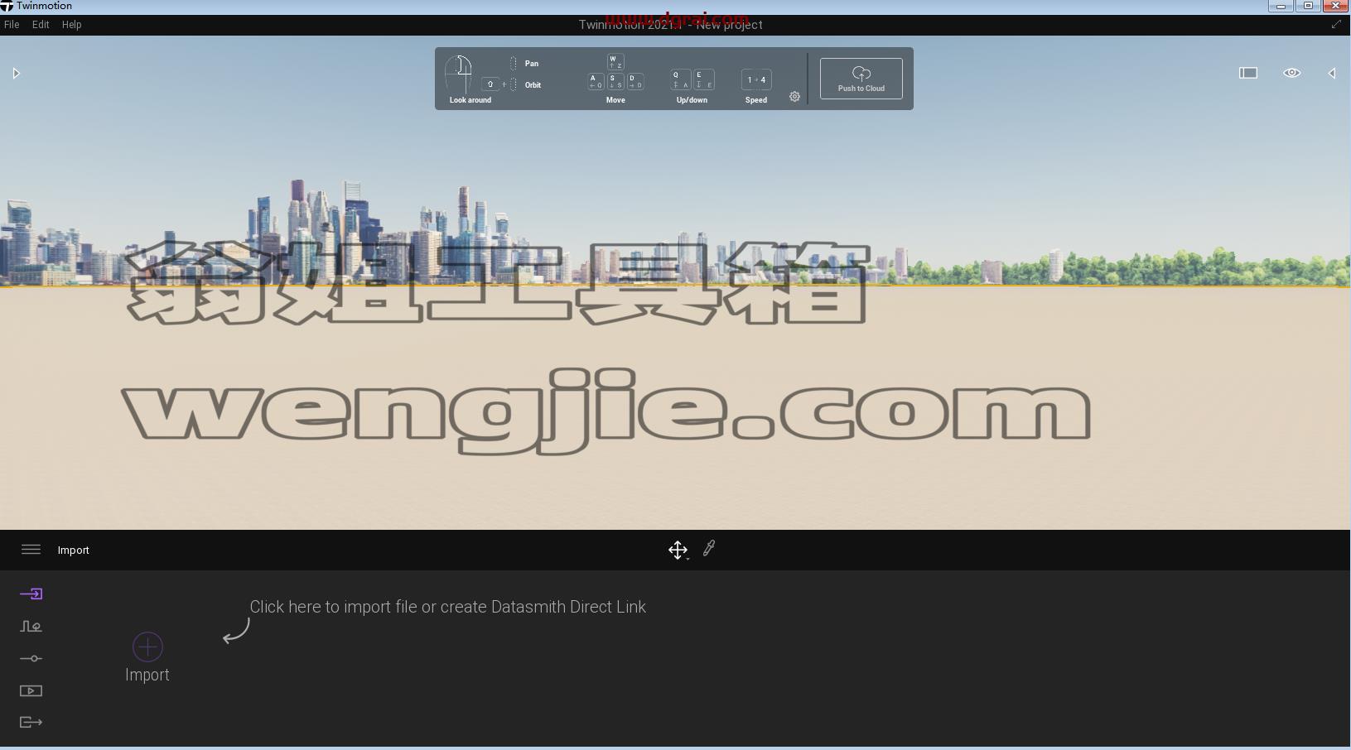Open the Edit menu
Screen dimensions: 1351x750
(41, 25)
